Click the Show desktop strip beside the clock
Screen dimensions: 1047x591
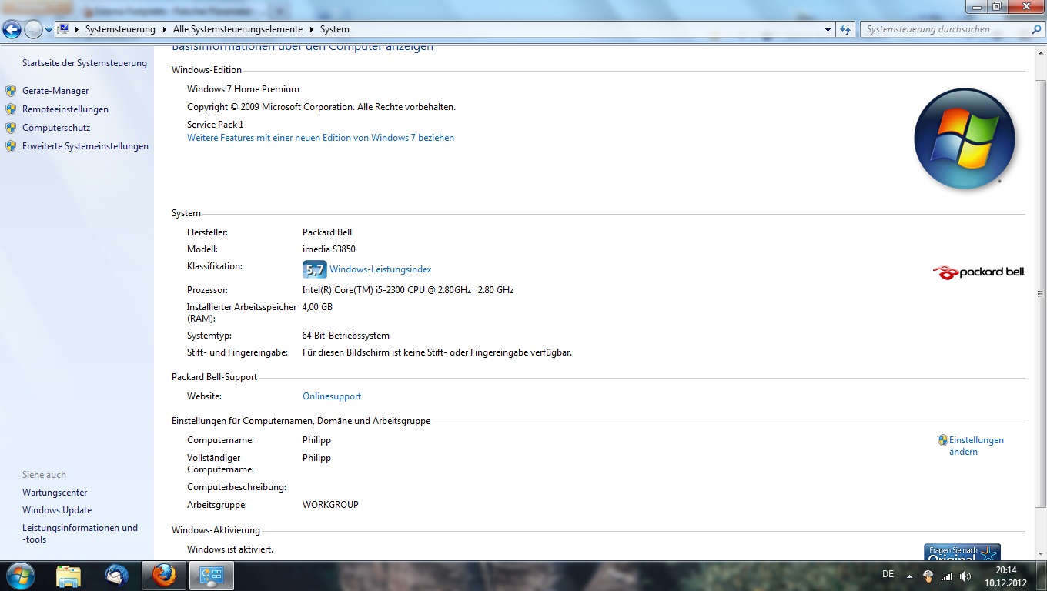(1041, 576)
